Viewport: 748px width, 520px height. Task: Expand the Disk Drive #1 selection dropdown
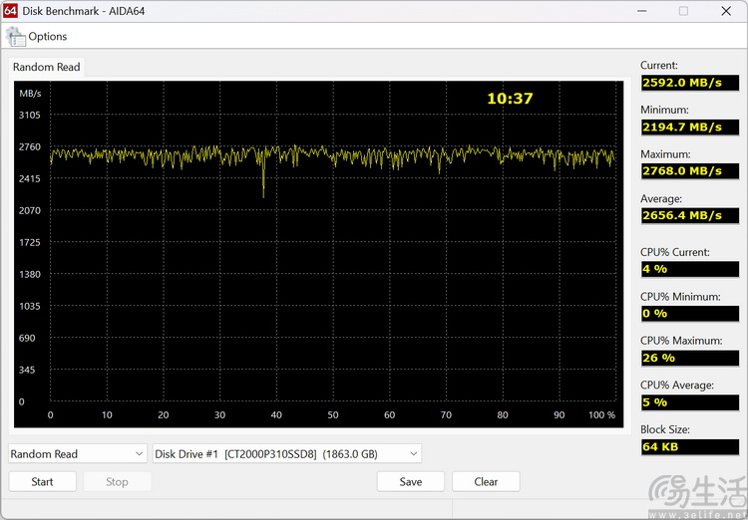click(286, 453)
